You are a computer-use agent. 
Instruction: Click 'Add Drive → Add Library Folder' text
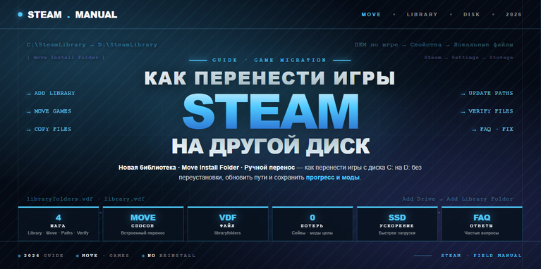click(458, 199)
